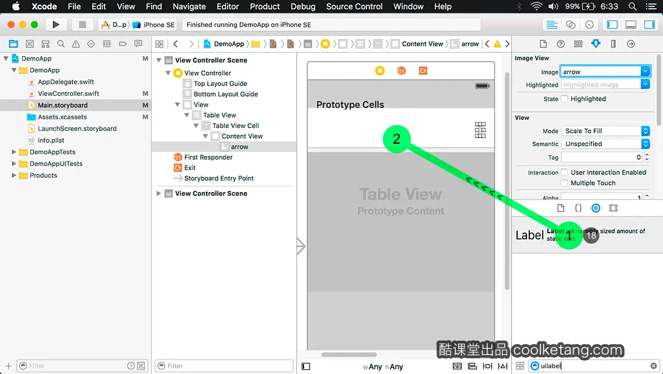Open the Apple menu
Image resolution: width=663 pixels, height=374 pixels.
point(16,6)
